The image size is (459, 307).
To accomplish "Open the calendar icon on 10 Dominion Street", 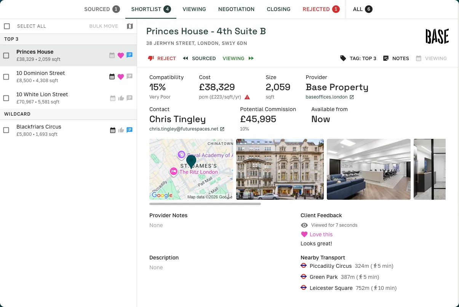I will (112, 76).
